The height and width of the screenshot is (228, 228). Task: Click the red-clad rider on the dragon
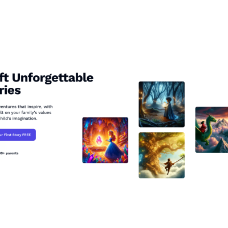pyautogui.click(x=203, y=127)
